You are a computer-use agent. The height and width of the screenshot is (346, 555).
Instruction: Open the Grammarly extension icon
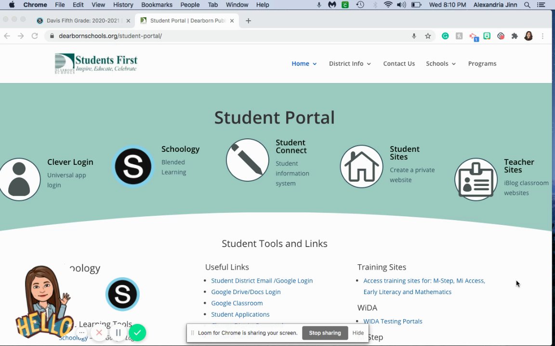445,36
